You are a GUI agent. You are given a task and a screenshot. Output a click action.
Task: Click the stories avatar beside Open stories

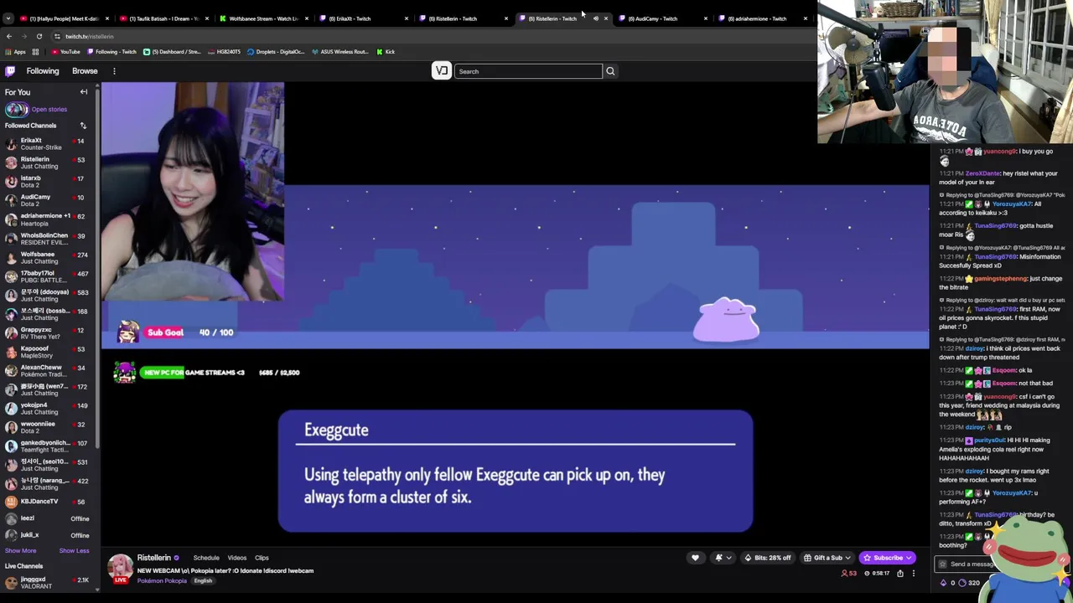pyautogui.click(x=16, y=110)
